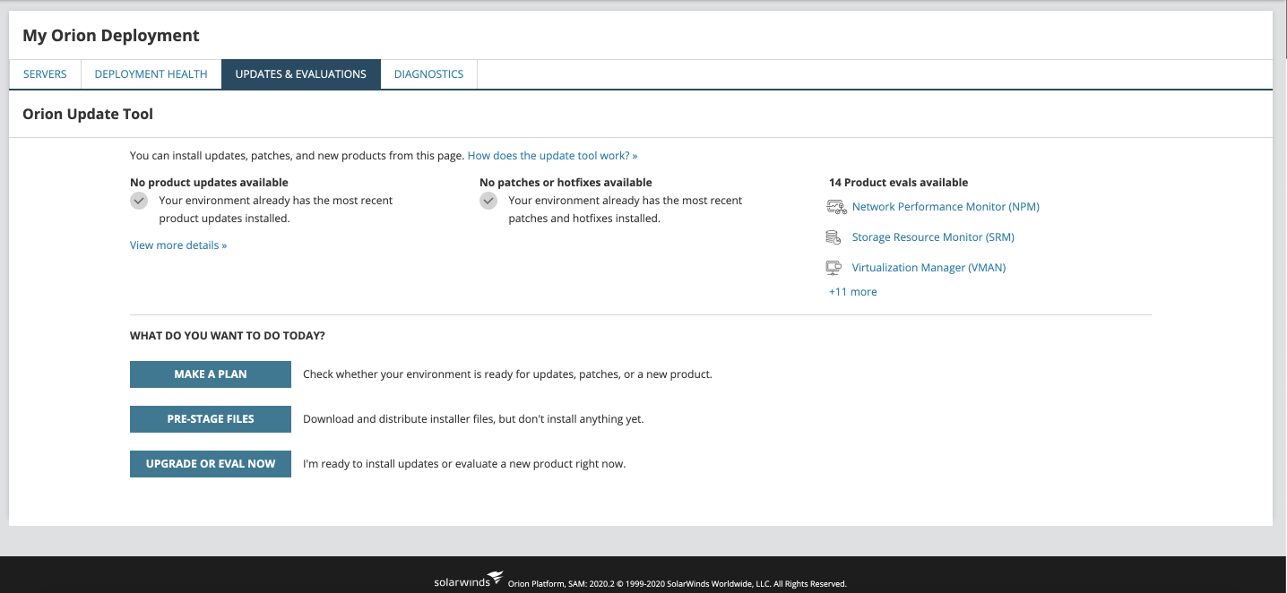Image resolution: width=1287 pixels, height=593 pixels.
Task: Click the Storage Resource Monitor icon
Action: click(834, 237)
